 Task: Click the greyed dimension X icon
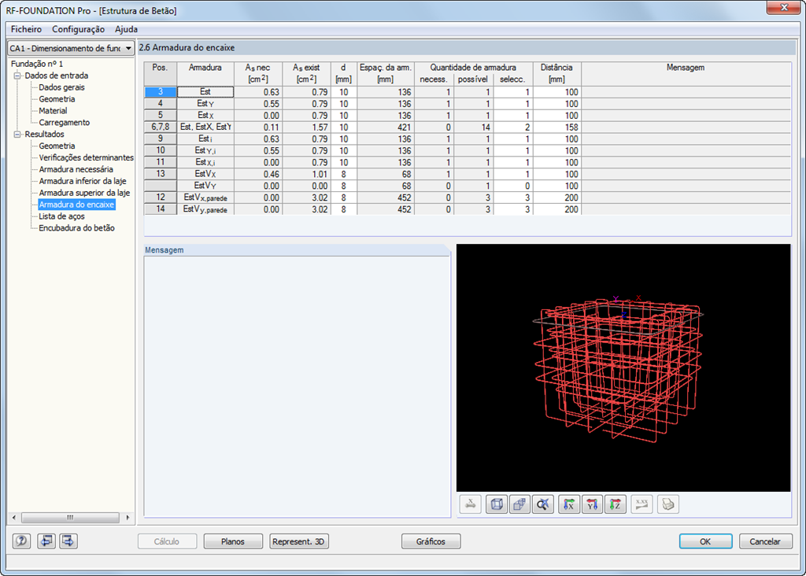coord(471,504)
